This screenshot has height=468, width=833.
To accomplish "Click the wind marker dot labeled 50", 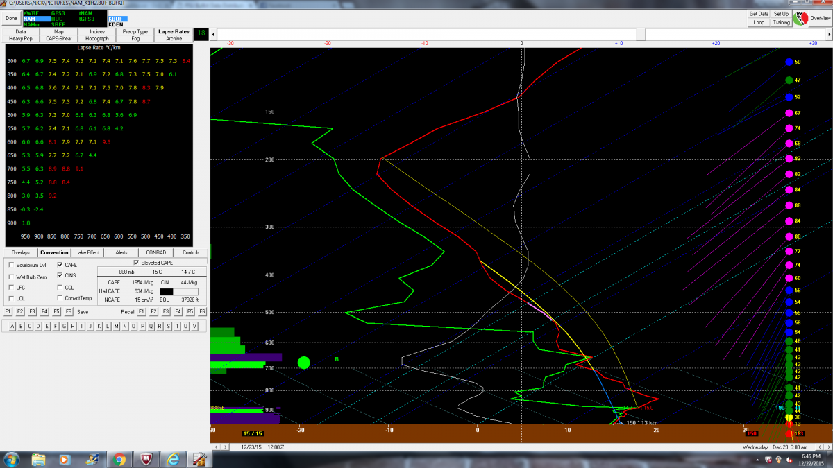I will [x=789, y=62].
